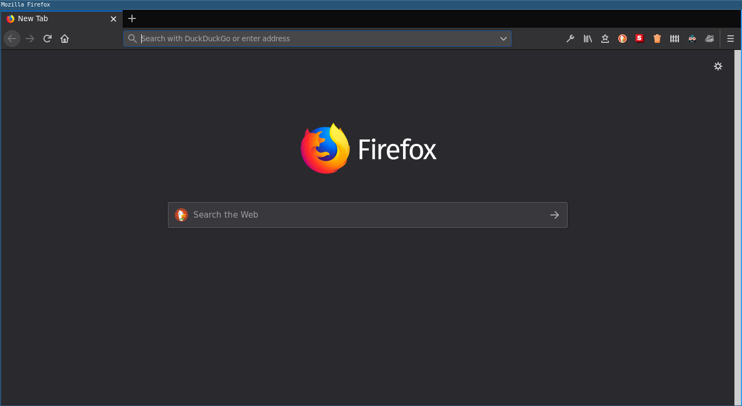Click the back navigation arrow
The image size is (742, 406).
(x=12, y=39)
